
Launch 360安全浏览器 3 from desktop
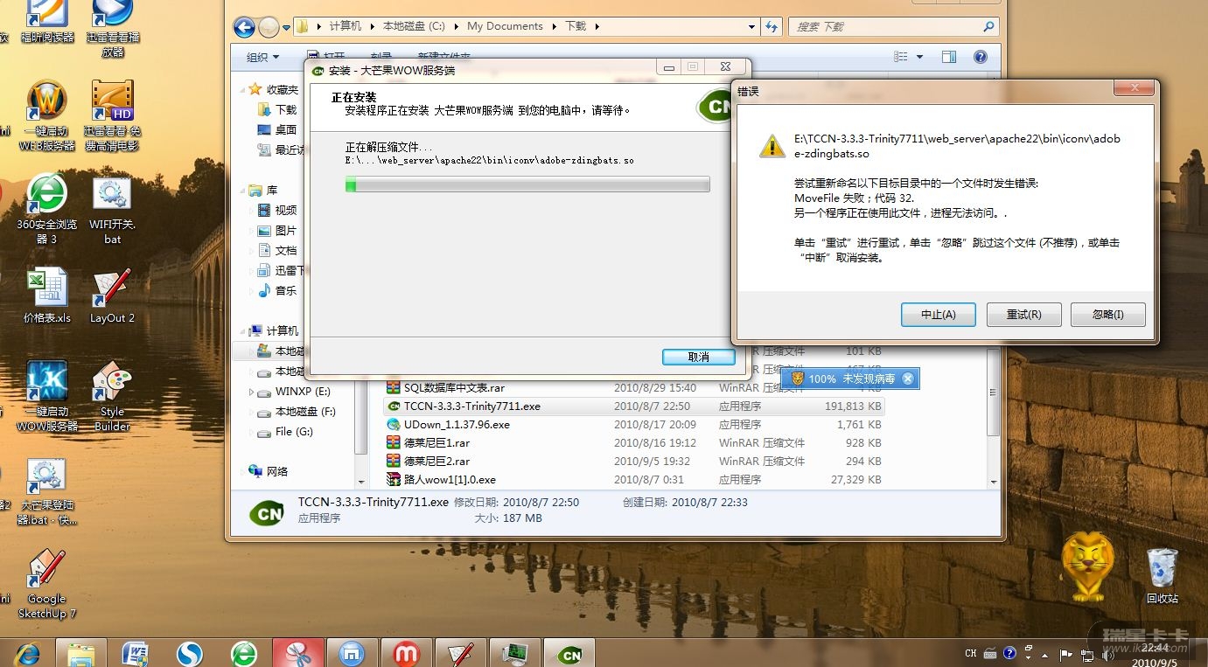47,209
